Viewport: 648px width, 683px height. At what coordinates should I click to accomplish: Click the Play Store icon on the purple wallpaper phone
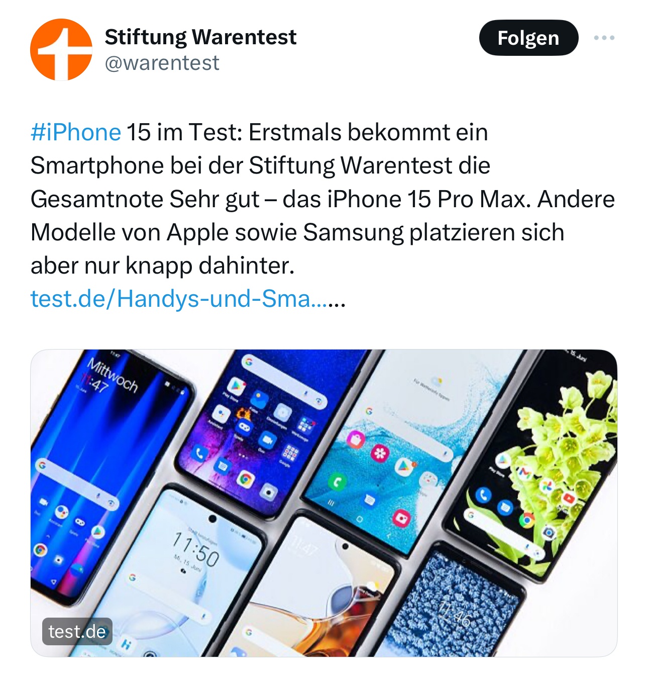[236, 386]
